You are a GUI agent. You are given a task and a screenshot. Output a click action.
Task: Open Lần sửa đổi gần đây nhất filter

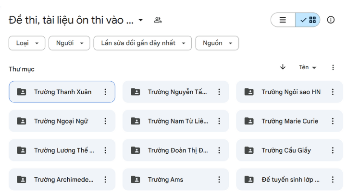click(x=142, y=43)
